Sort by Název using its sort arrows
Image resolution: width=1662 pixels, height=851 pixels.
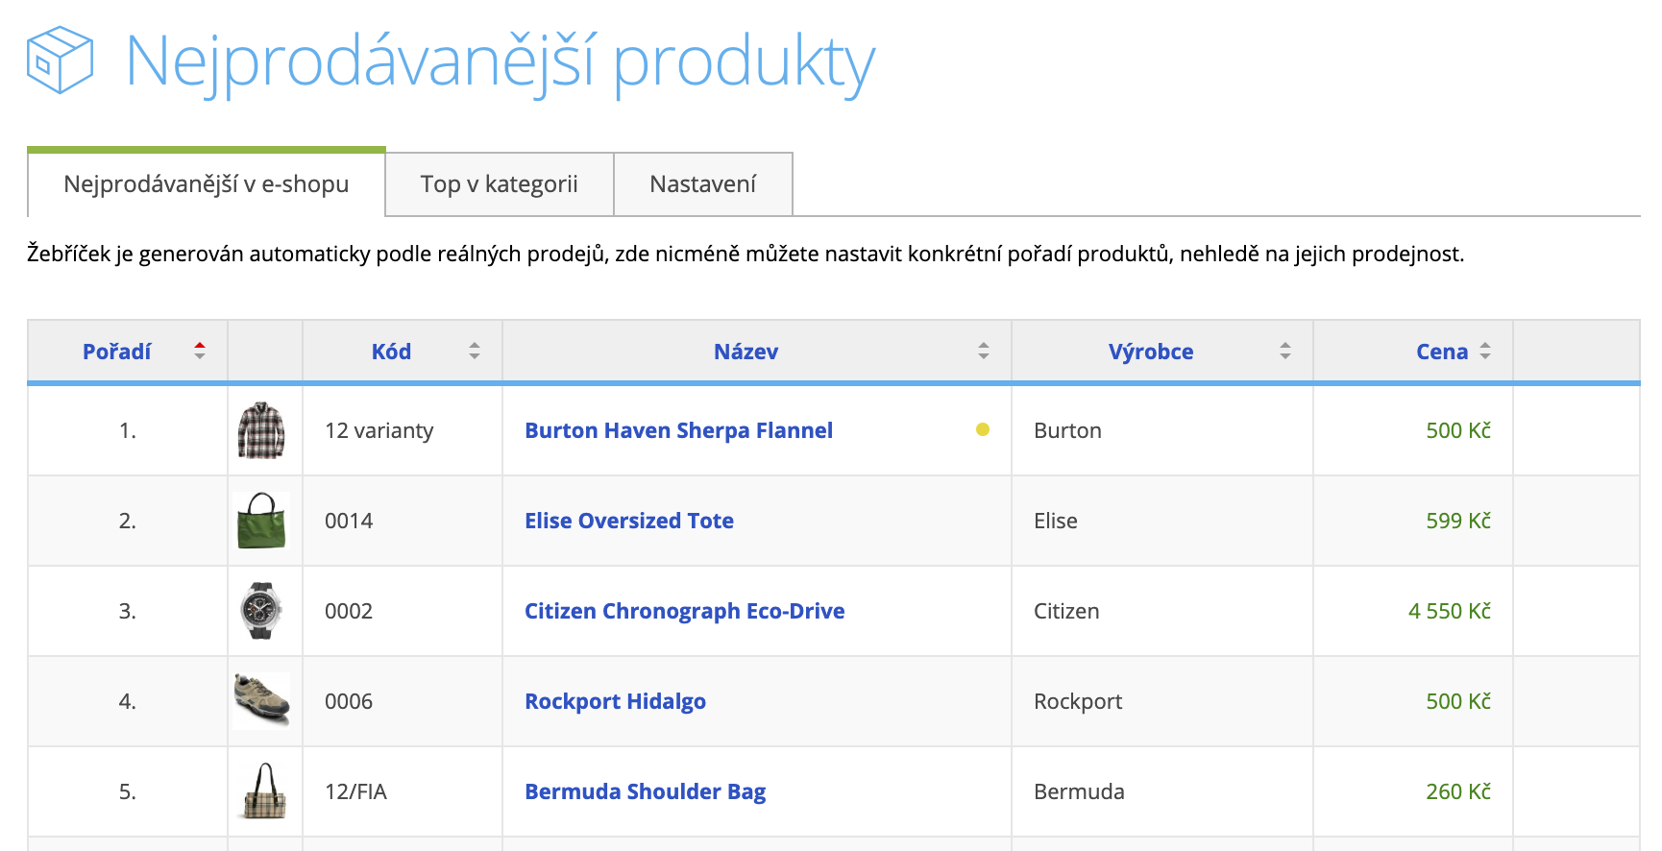(984, 351)
